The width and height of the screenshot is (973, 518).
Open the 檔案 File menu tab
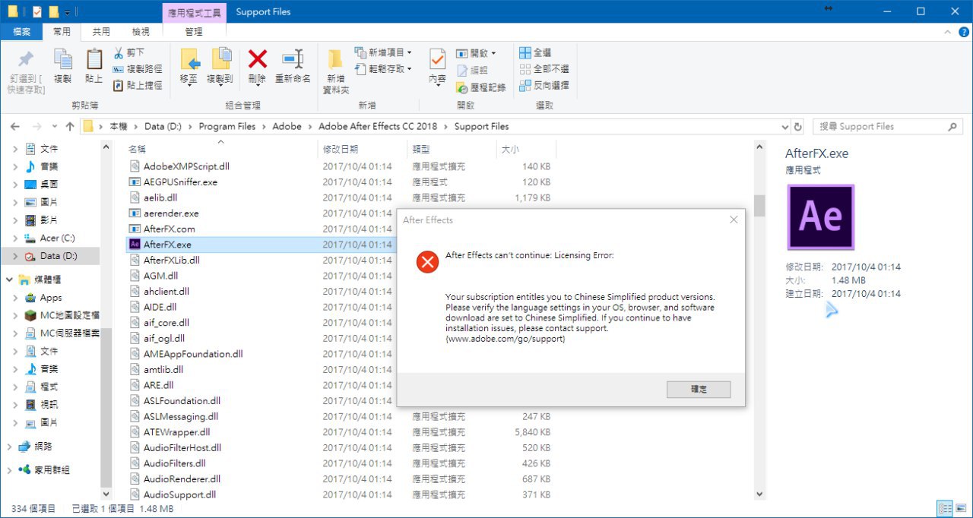click(x=21, y=32)
